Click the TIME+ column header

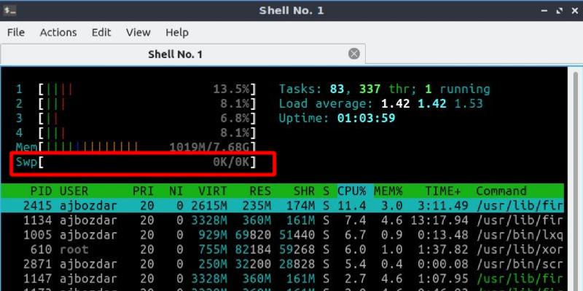(444, 191)
